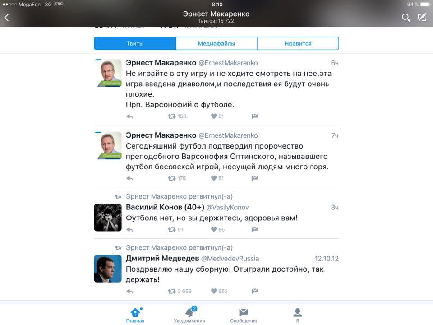Retweet the tweet with 175 retweets
Image resolution: width=433 pixels, height=325 pixels.
point(172,178)
